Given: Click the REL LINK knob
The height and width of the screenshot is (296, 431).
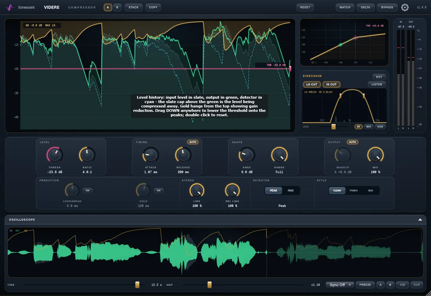Looking at the screenshot, I should pos(232,190).
